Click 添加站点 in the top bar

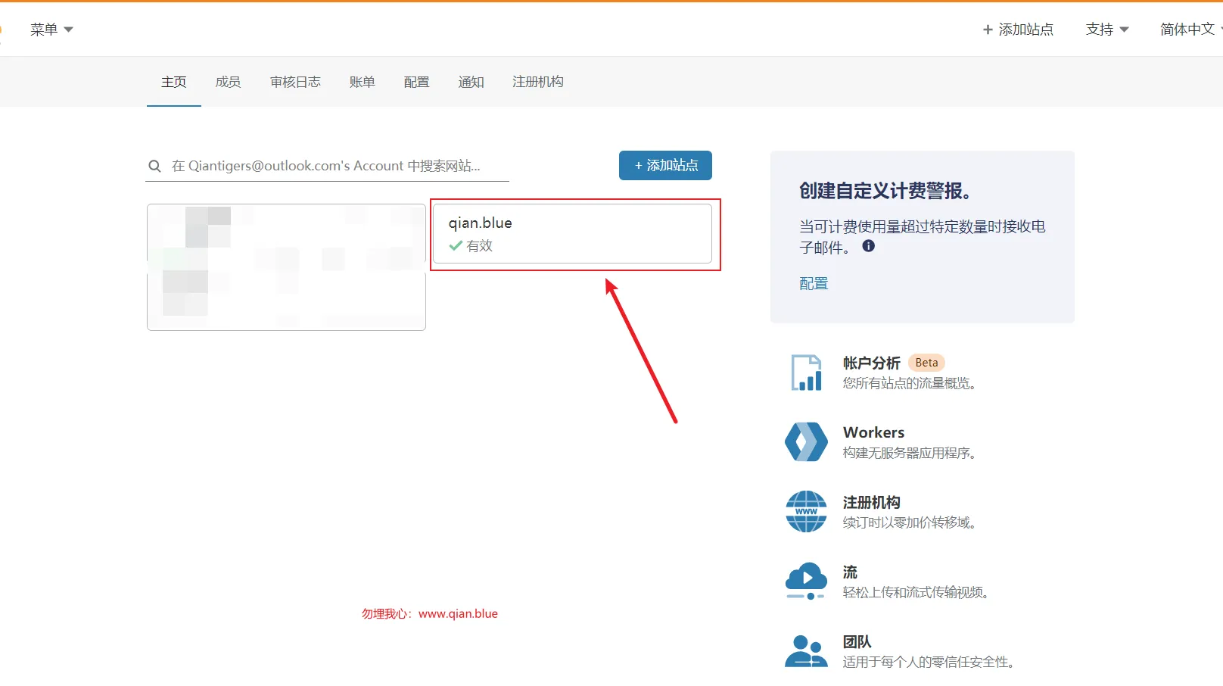pos(1018,30)
